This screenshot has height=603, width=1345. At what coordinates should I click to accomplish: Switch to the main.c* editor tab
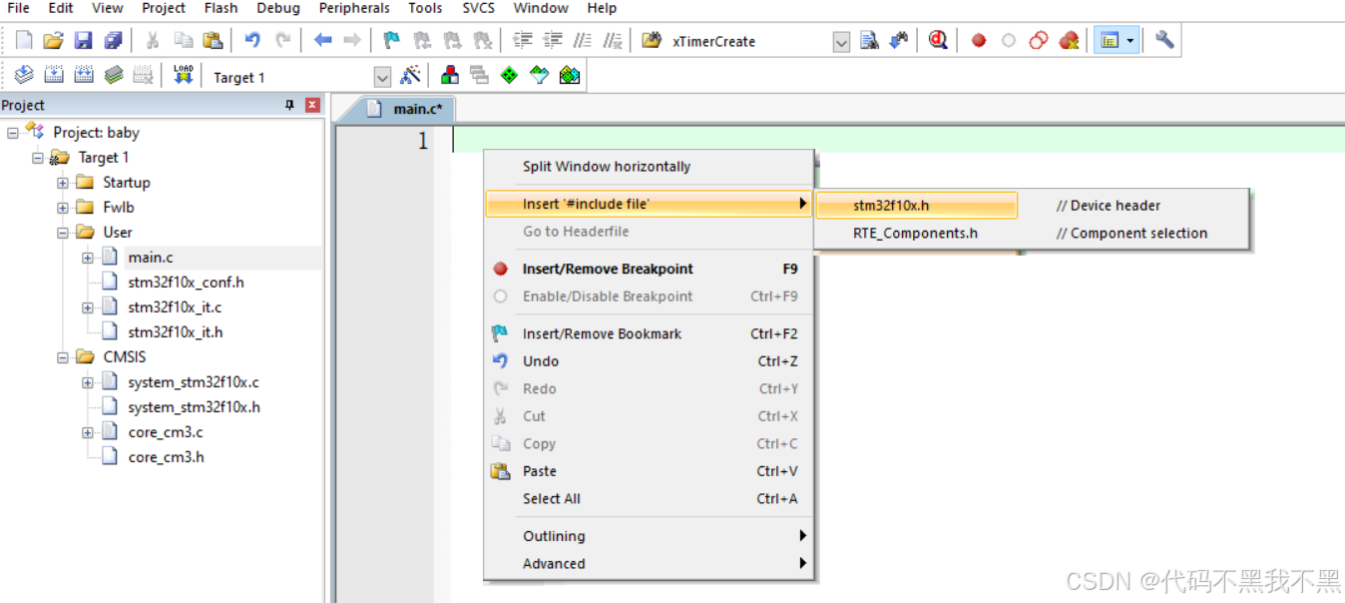tap(406, 109)
